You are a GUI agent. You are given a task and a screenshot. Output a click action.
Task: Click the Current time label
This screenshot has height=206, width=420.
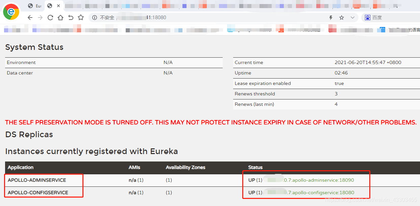(249, 62)
